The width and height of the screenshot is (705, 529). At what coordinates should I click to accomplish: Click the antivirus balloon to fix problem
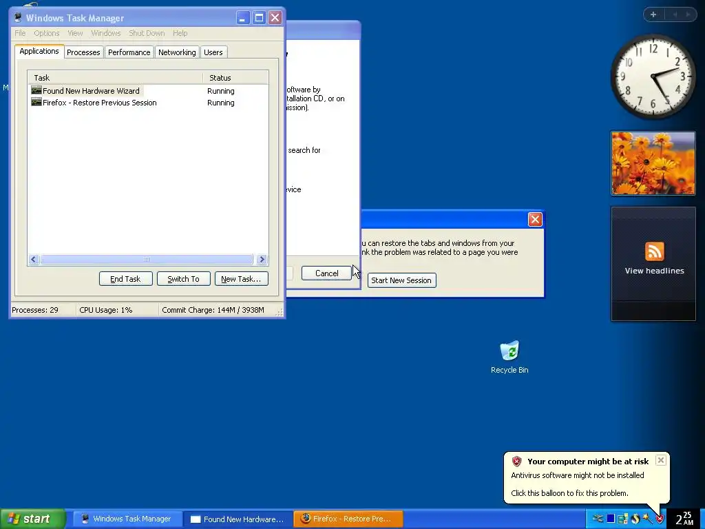pos(587,477)
